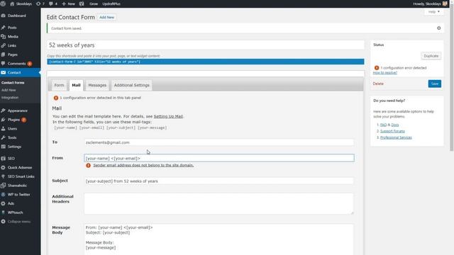This screenshot has width=454, height=255.
Task: Open the How to resolve link
Action: pos(384,72)
